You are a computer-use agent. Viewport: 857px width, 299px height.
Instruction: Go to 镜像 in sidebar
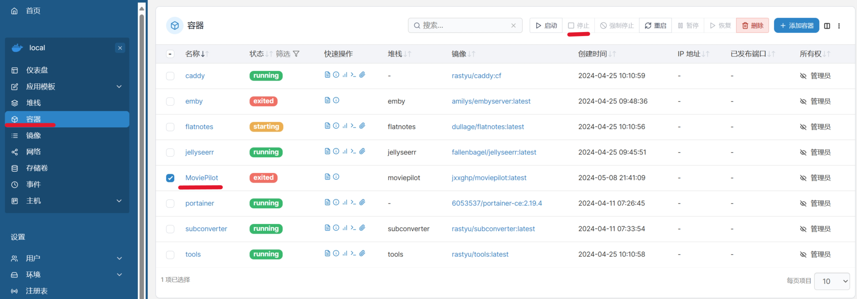pos(33,136)
